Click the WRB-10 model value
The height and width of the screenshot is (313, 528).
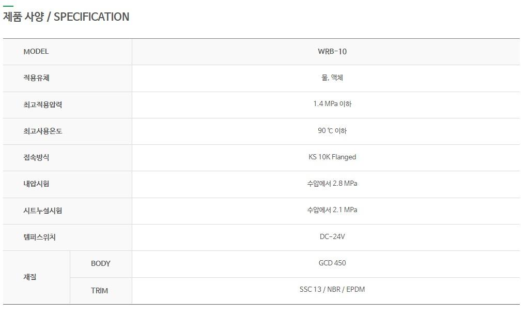332,51
